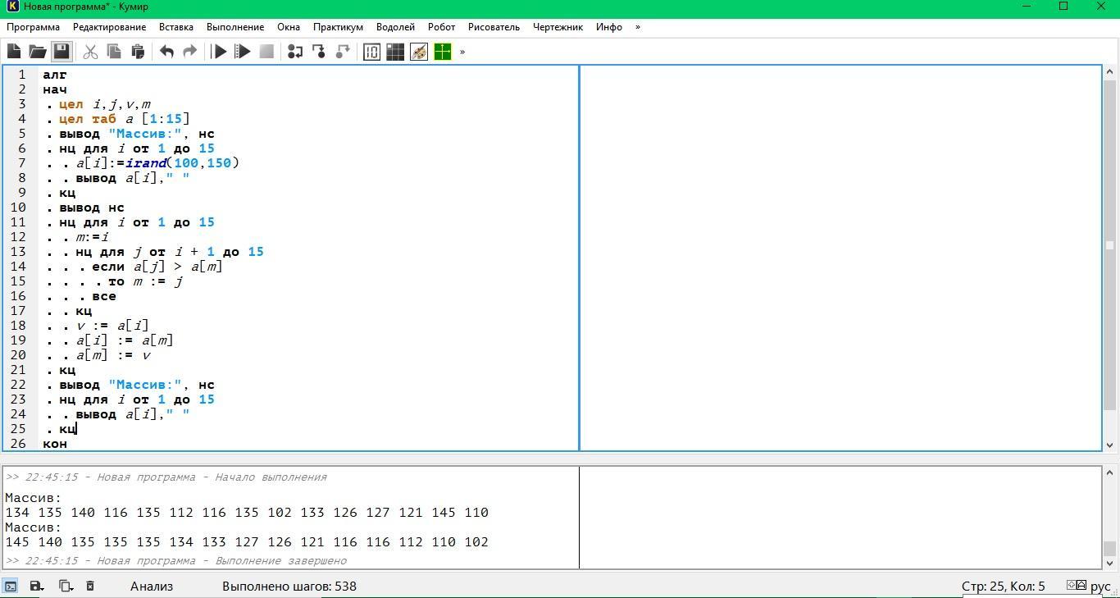Create a new program with the blank-page icon
Viewport: 1120px width, 598px height.
point(14,52)
